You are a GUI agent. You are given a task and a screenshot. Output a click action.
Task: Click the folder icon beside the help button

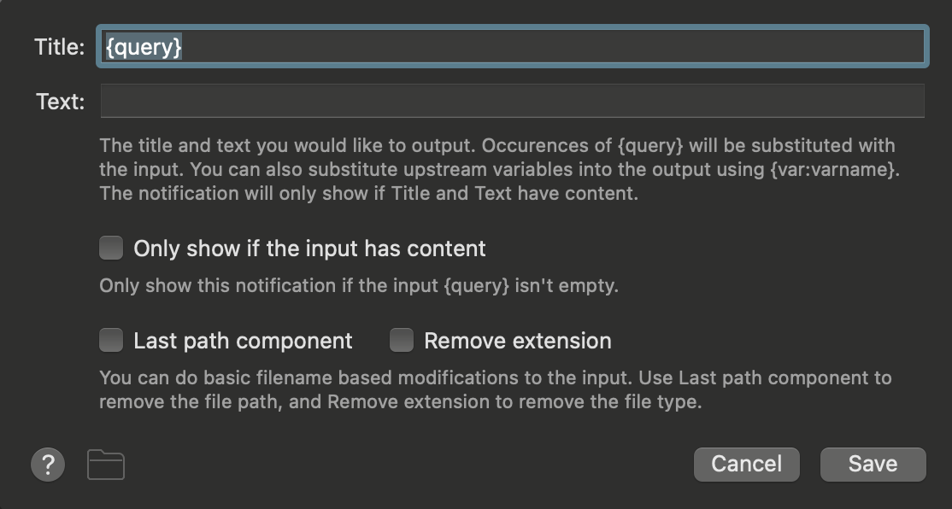(106, 465)
